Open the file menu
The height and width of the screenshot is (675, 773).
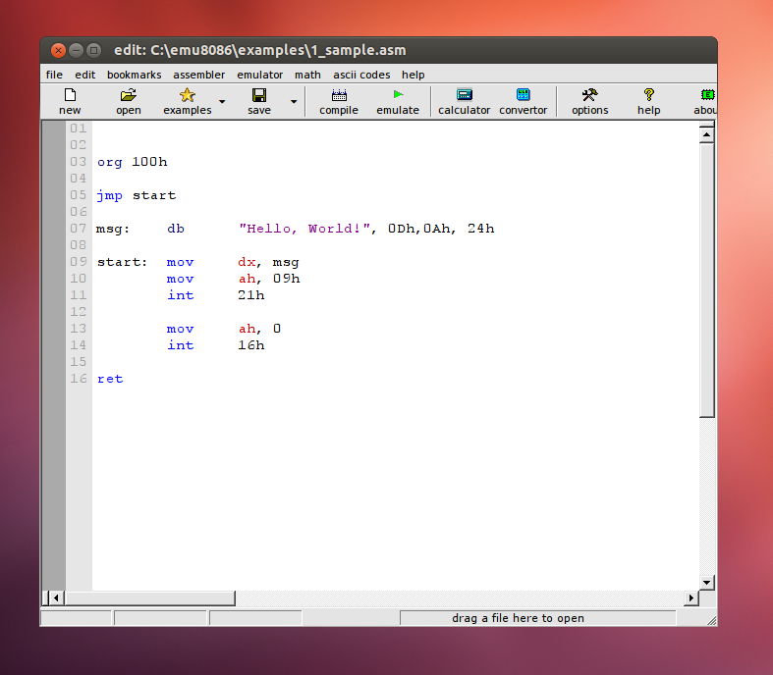point(54,75)
